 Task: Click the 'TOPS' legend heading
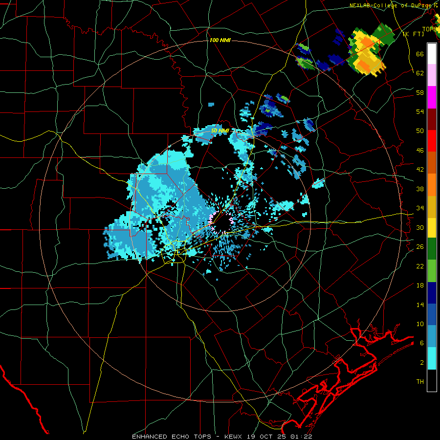pyautogui.click(x=430, y=29)
